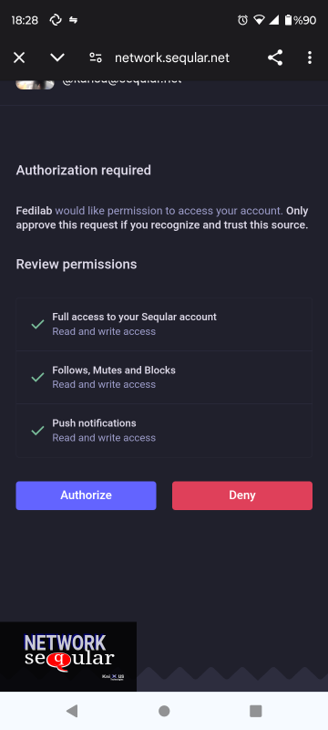The image size is (328, 730).
Task: Open the three-dot overflow menu
Action: 310,57
